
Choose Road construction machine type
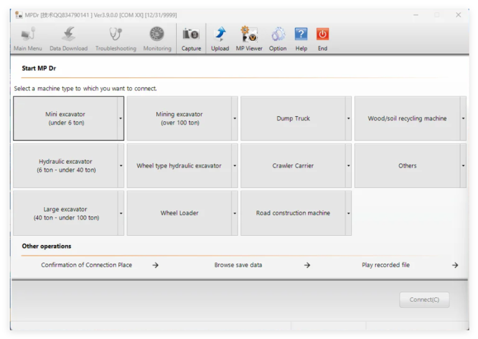(293, 213)
